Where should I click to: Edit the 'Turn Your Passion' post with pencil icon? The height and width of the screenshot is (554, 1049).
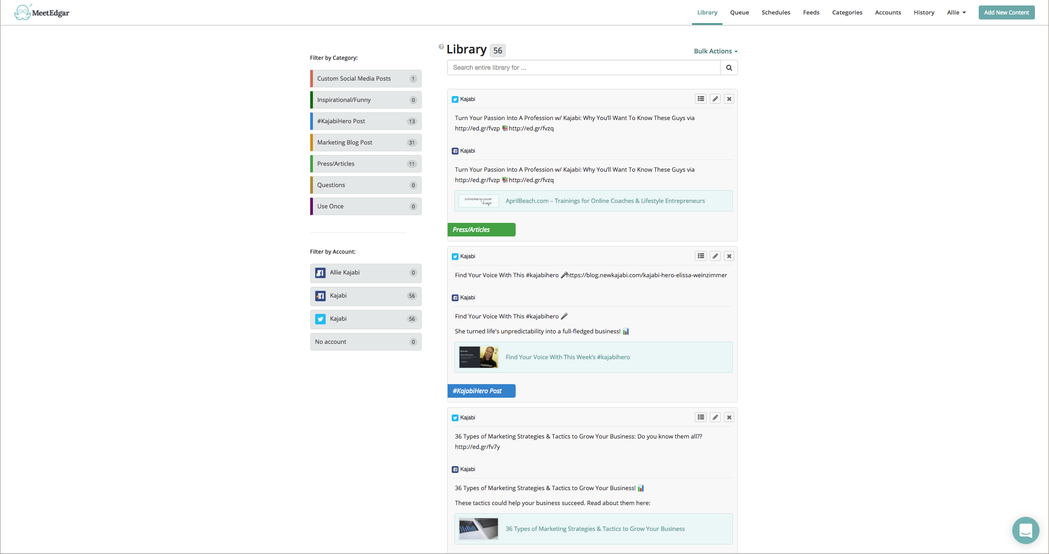[715, 99]
